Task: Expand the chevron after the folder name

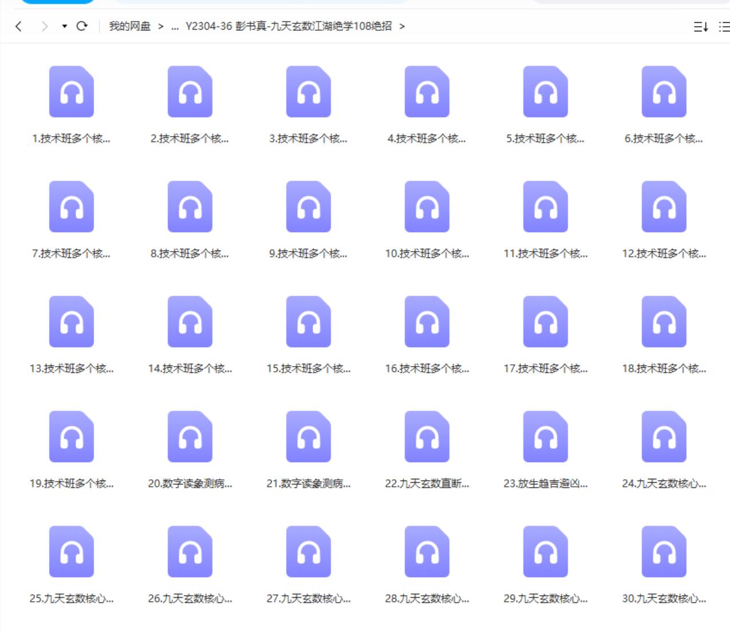Action: [x=402, y=26]
